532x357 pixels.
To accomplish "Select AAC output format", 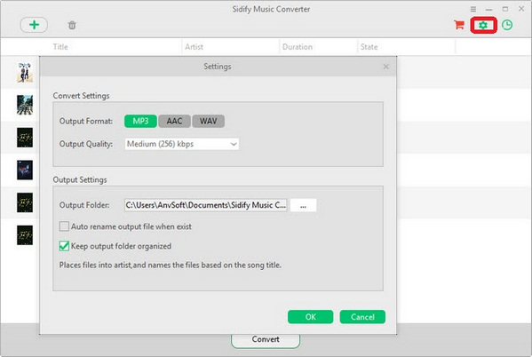I will [174, 121].
